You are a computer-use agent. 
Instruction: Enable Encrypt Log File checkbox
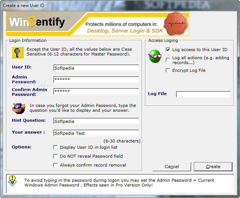click(168, 70)
